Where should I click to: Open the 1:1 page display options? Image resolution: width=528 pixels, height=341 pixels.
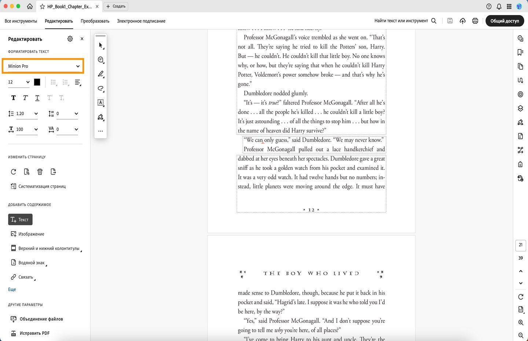click(521, 309)
